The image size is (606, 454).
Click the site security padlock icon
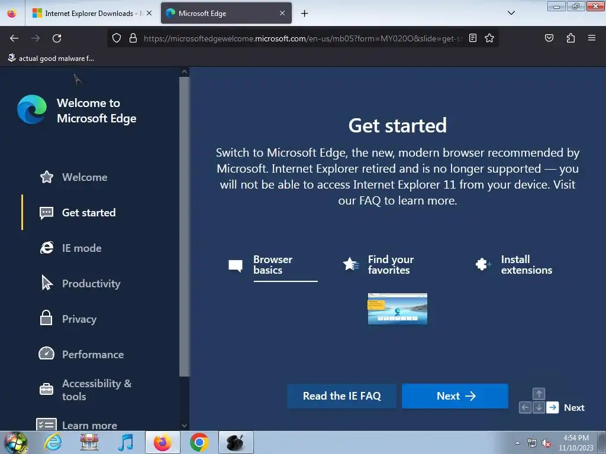[x=133, y=38]
